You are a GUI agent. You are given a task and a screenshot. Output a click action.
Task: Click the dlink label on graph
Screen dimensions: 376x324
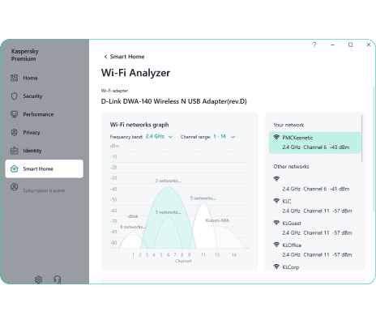click(133, 216)
